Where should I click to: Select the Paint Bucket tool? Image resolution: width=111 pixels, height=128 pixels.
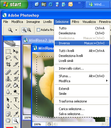[x=15, y=85]
